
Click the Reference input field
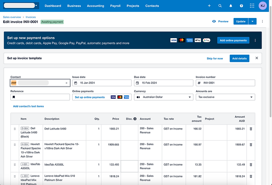pos(40,97)
